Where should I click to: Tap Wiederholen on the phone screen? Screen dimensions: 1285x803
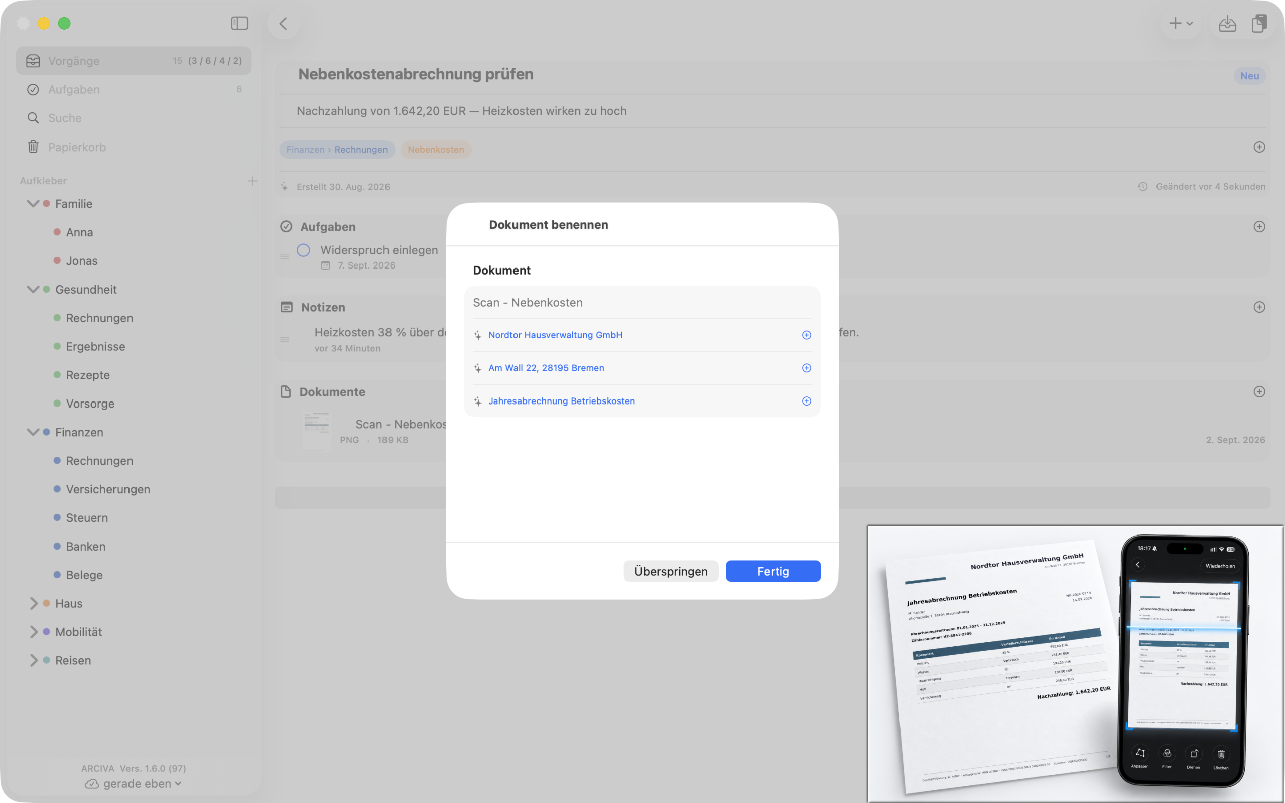tap(1220, 566)
